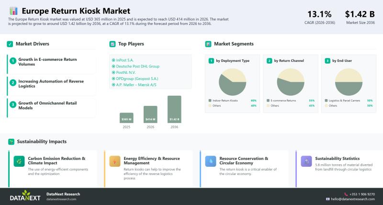Click the +353 1 906 9270 phone number

tap(361, 194)
